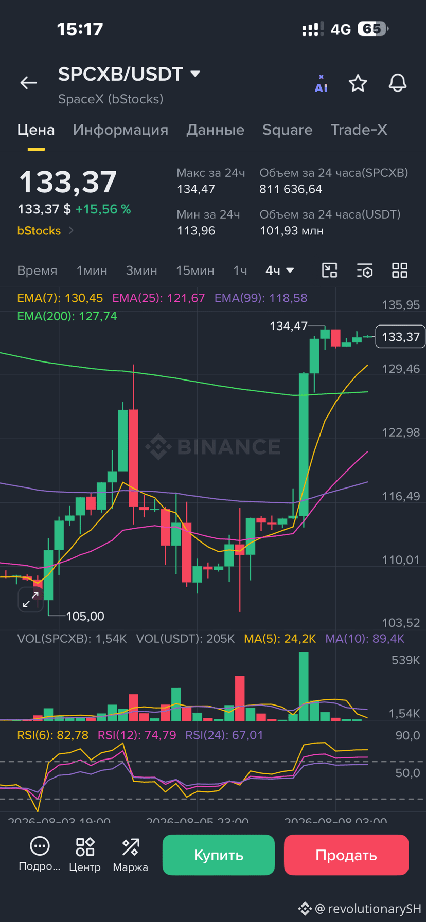Select the 1мин interval
Viewport: 426px width, 922px height.
pyautogui.click(x=92, y=270)
